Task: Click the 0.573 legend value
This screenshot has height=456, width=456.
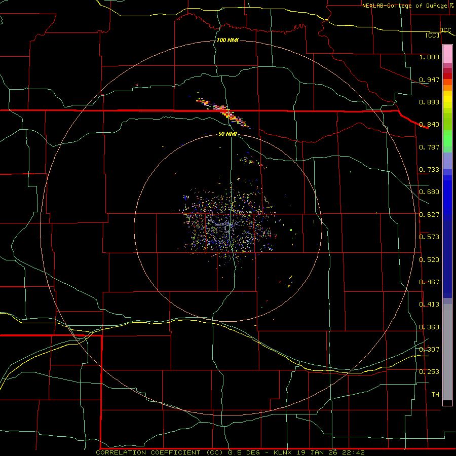Action: click(429, 237)
